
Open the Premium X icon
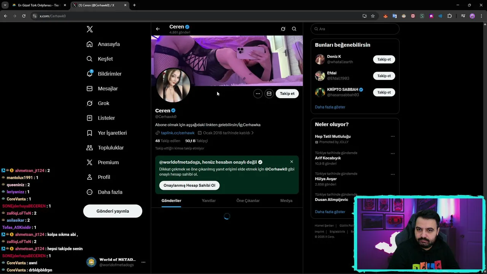tap(89, 162)
